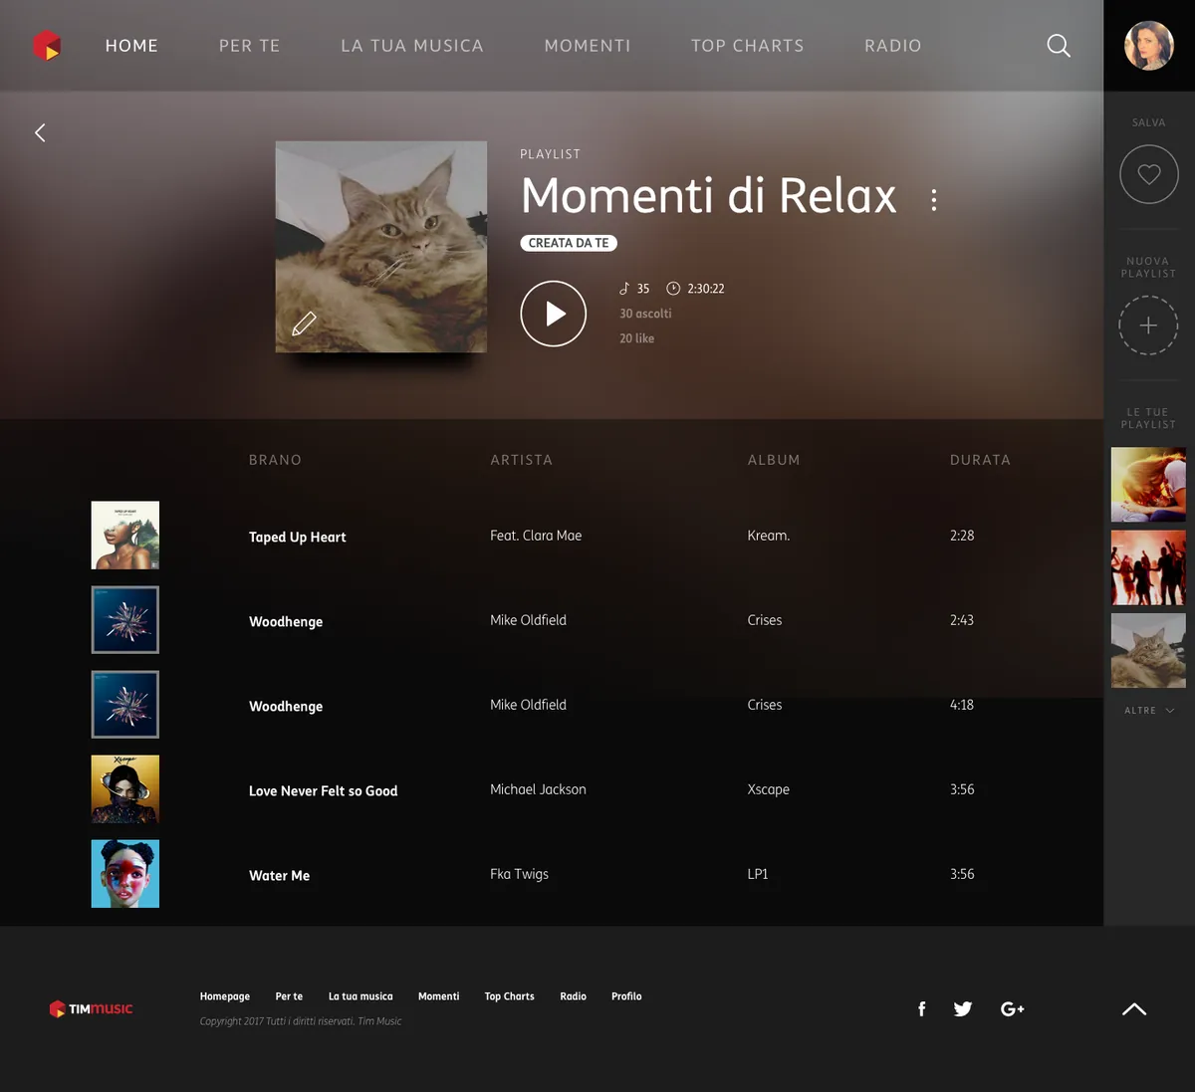The image size is (1195, 1092).
Task: Open the Per te footer link
Action: point(289,996)
